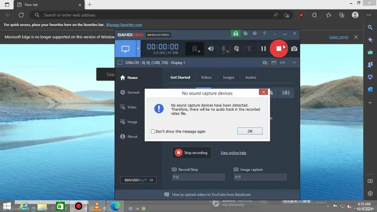
Task: Capture a screenshot with the camera icon
Action: 294,49
